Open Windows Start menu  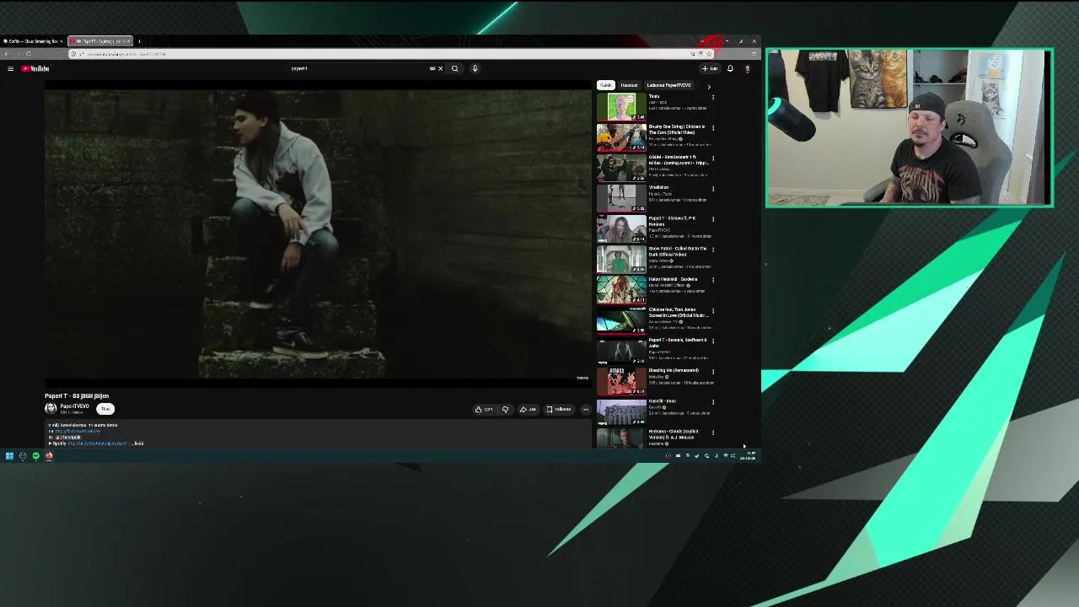click(x=9, y=456)
